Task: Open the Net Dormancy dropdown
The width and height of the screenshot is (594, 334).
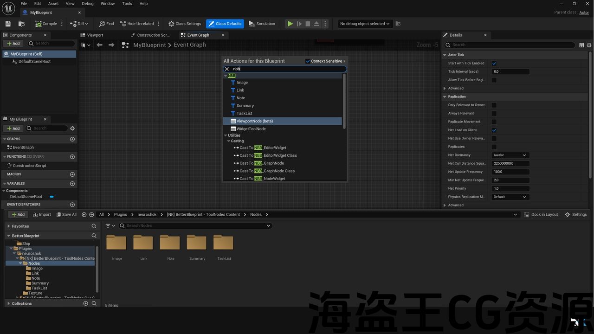Action: coord(510,155)
